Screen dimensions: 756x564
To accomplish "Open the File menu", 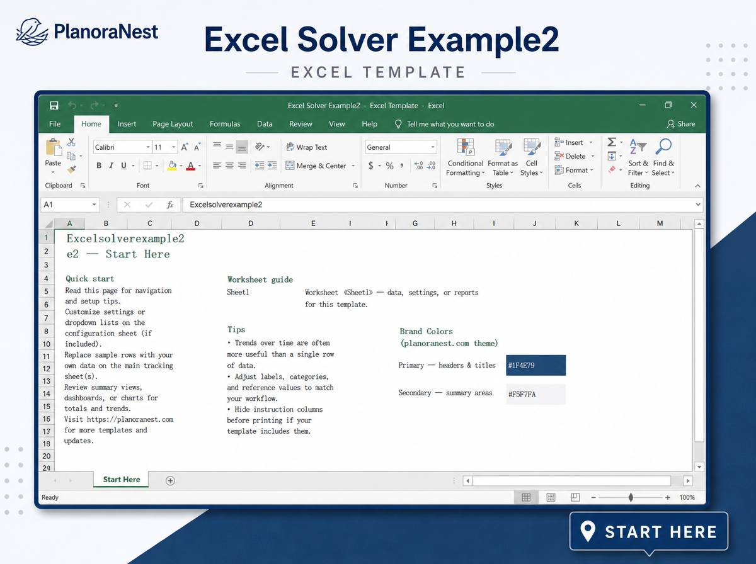I will (55, 124).
